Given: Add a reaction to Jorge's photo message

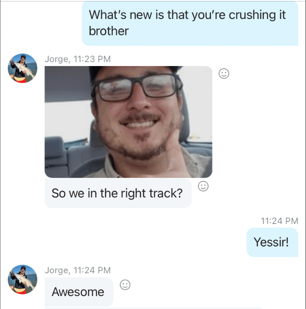Looking at the screenshot, I should click(224, 74).
